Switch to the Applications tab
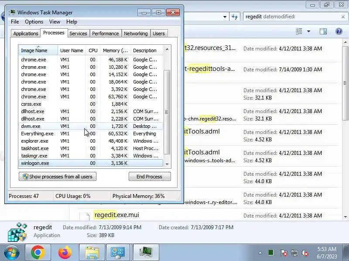The height and width of the screenshot is (261, 349). (x=26, y=33)
